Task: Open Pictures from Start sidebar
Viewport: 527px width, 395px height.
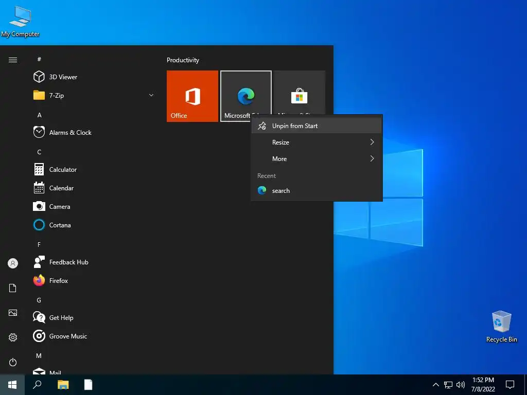Action: (x=13, y=313)
